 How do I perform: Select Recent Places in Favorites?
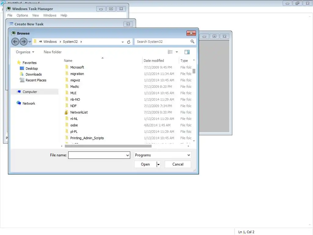pos(36,80)
